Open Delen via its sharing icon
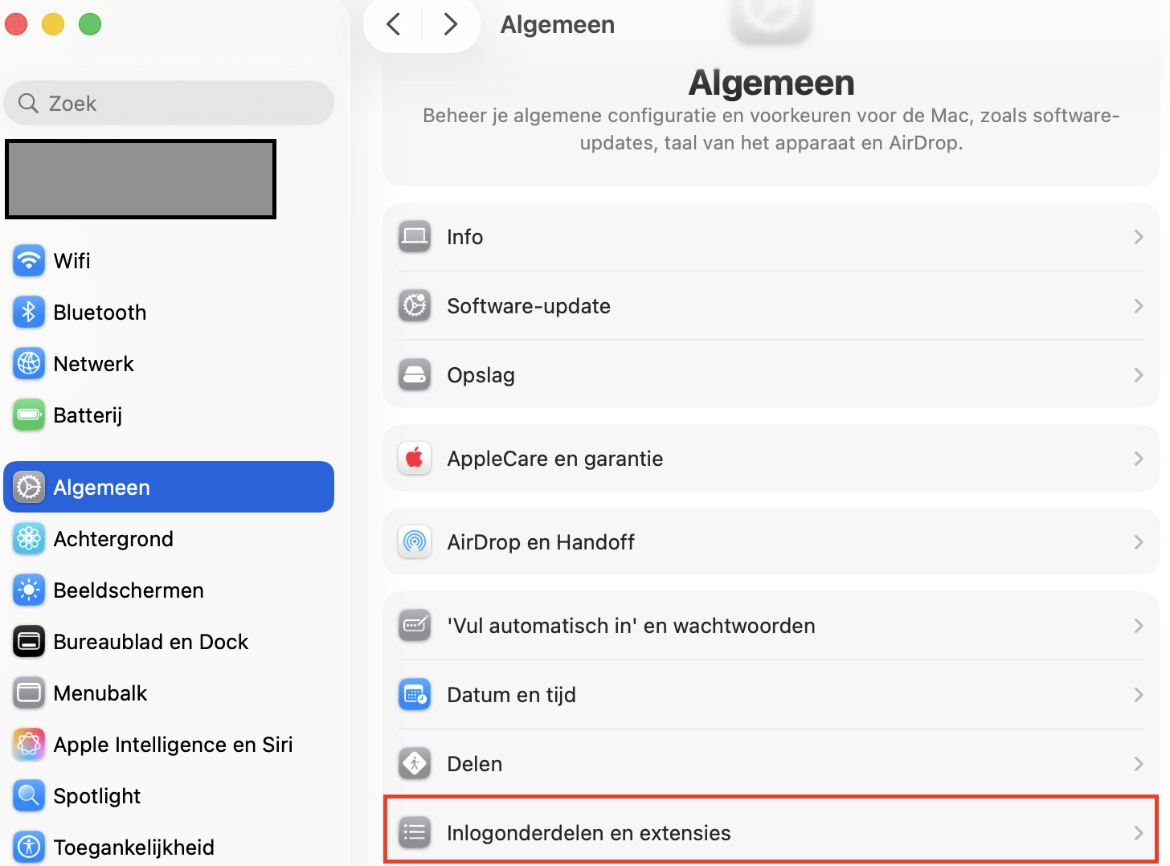1170x866 pixels. click(415, 763)
